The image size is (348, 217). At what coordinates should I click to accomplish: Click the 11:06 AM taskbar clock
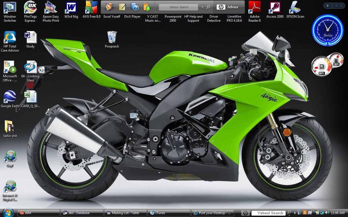(x=338, y=213)
